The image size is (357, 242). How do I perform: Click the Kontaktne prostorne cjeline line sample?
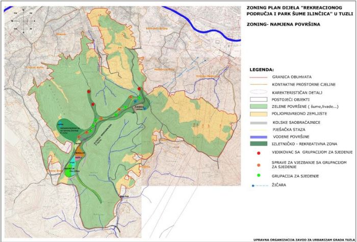pyautogui.click(x=258, y=85)
